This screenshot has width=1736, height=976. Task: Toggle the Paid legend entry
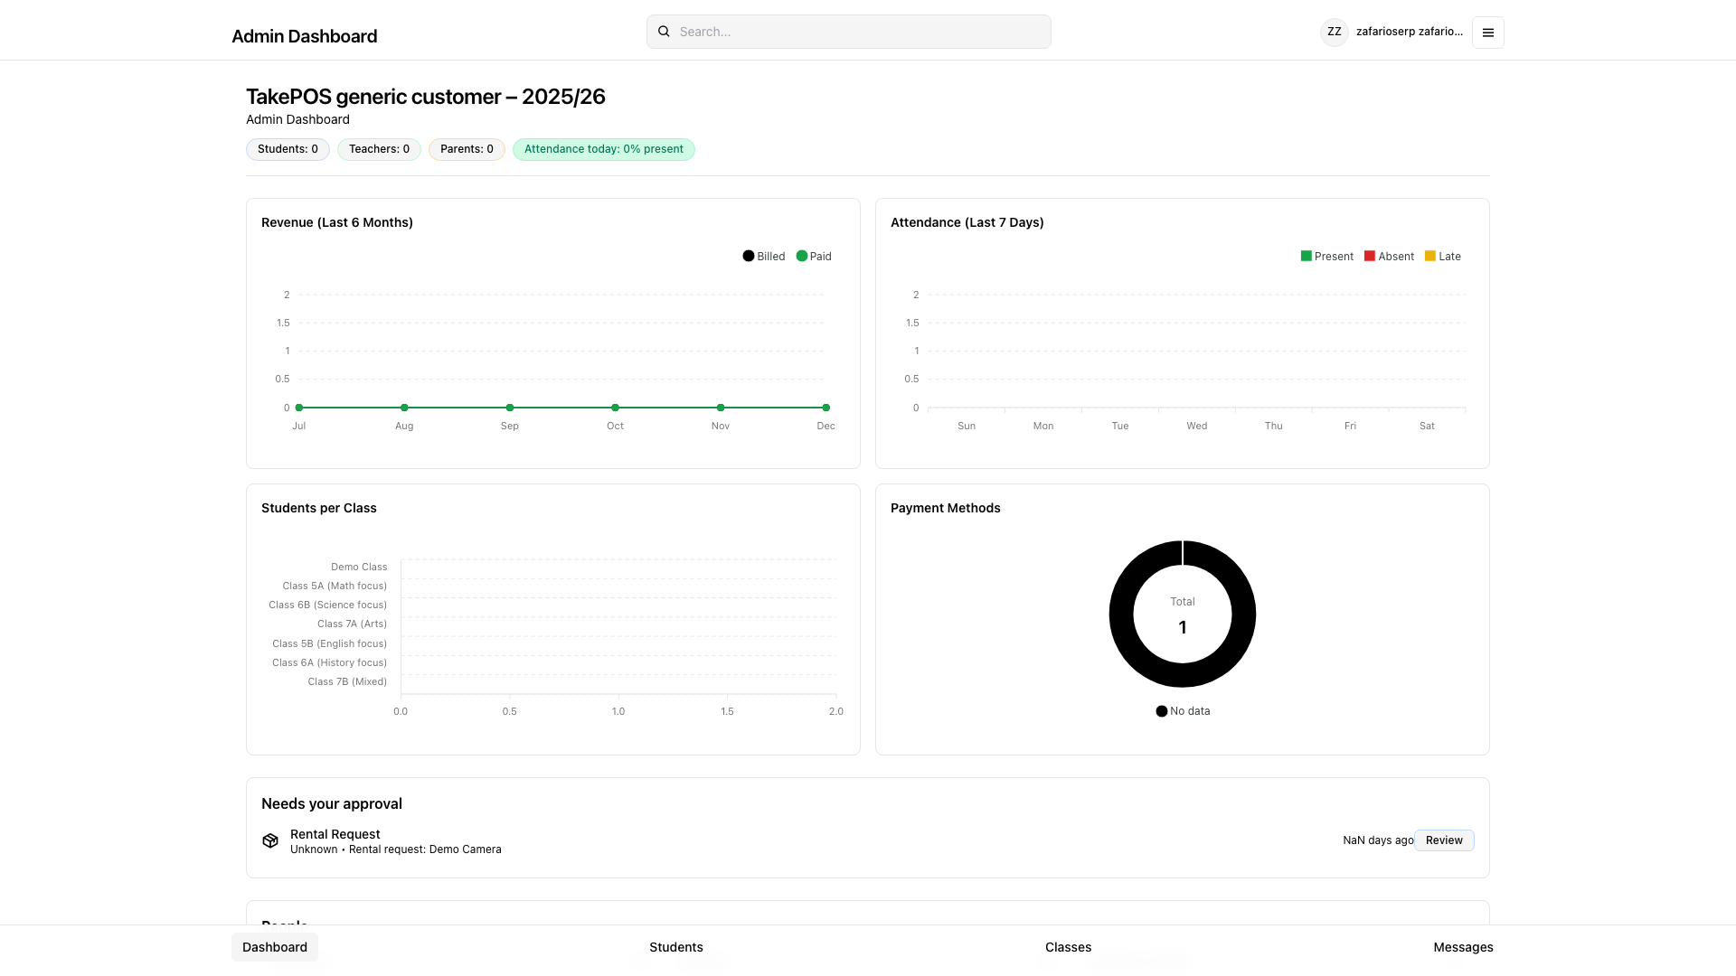tap(814, 257)
